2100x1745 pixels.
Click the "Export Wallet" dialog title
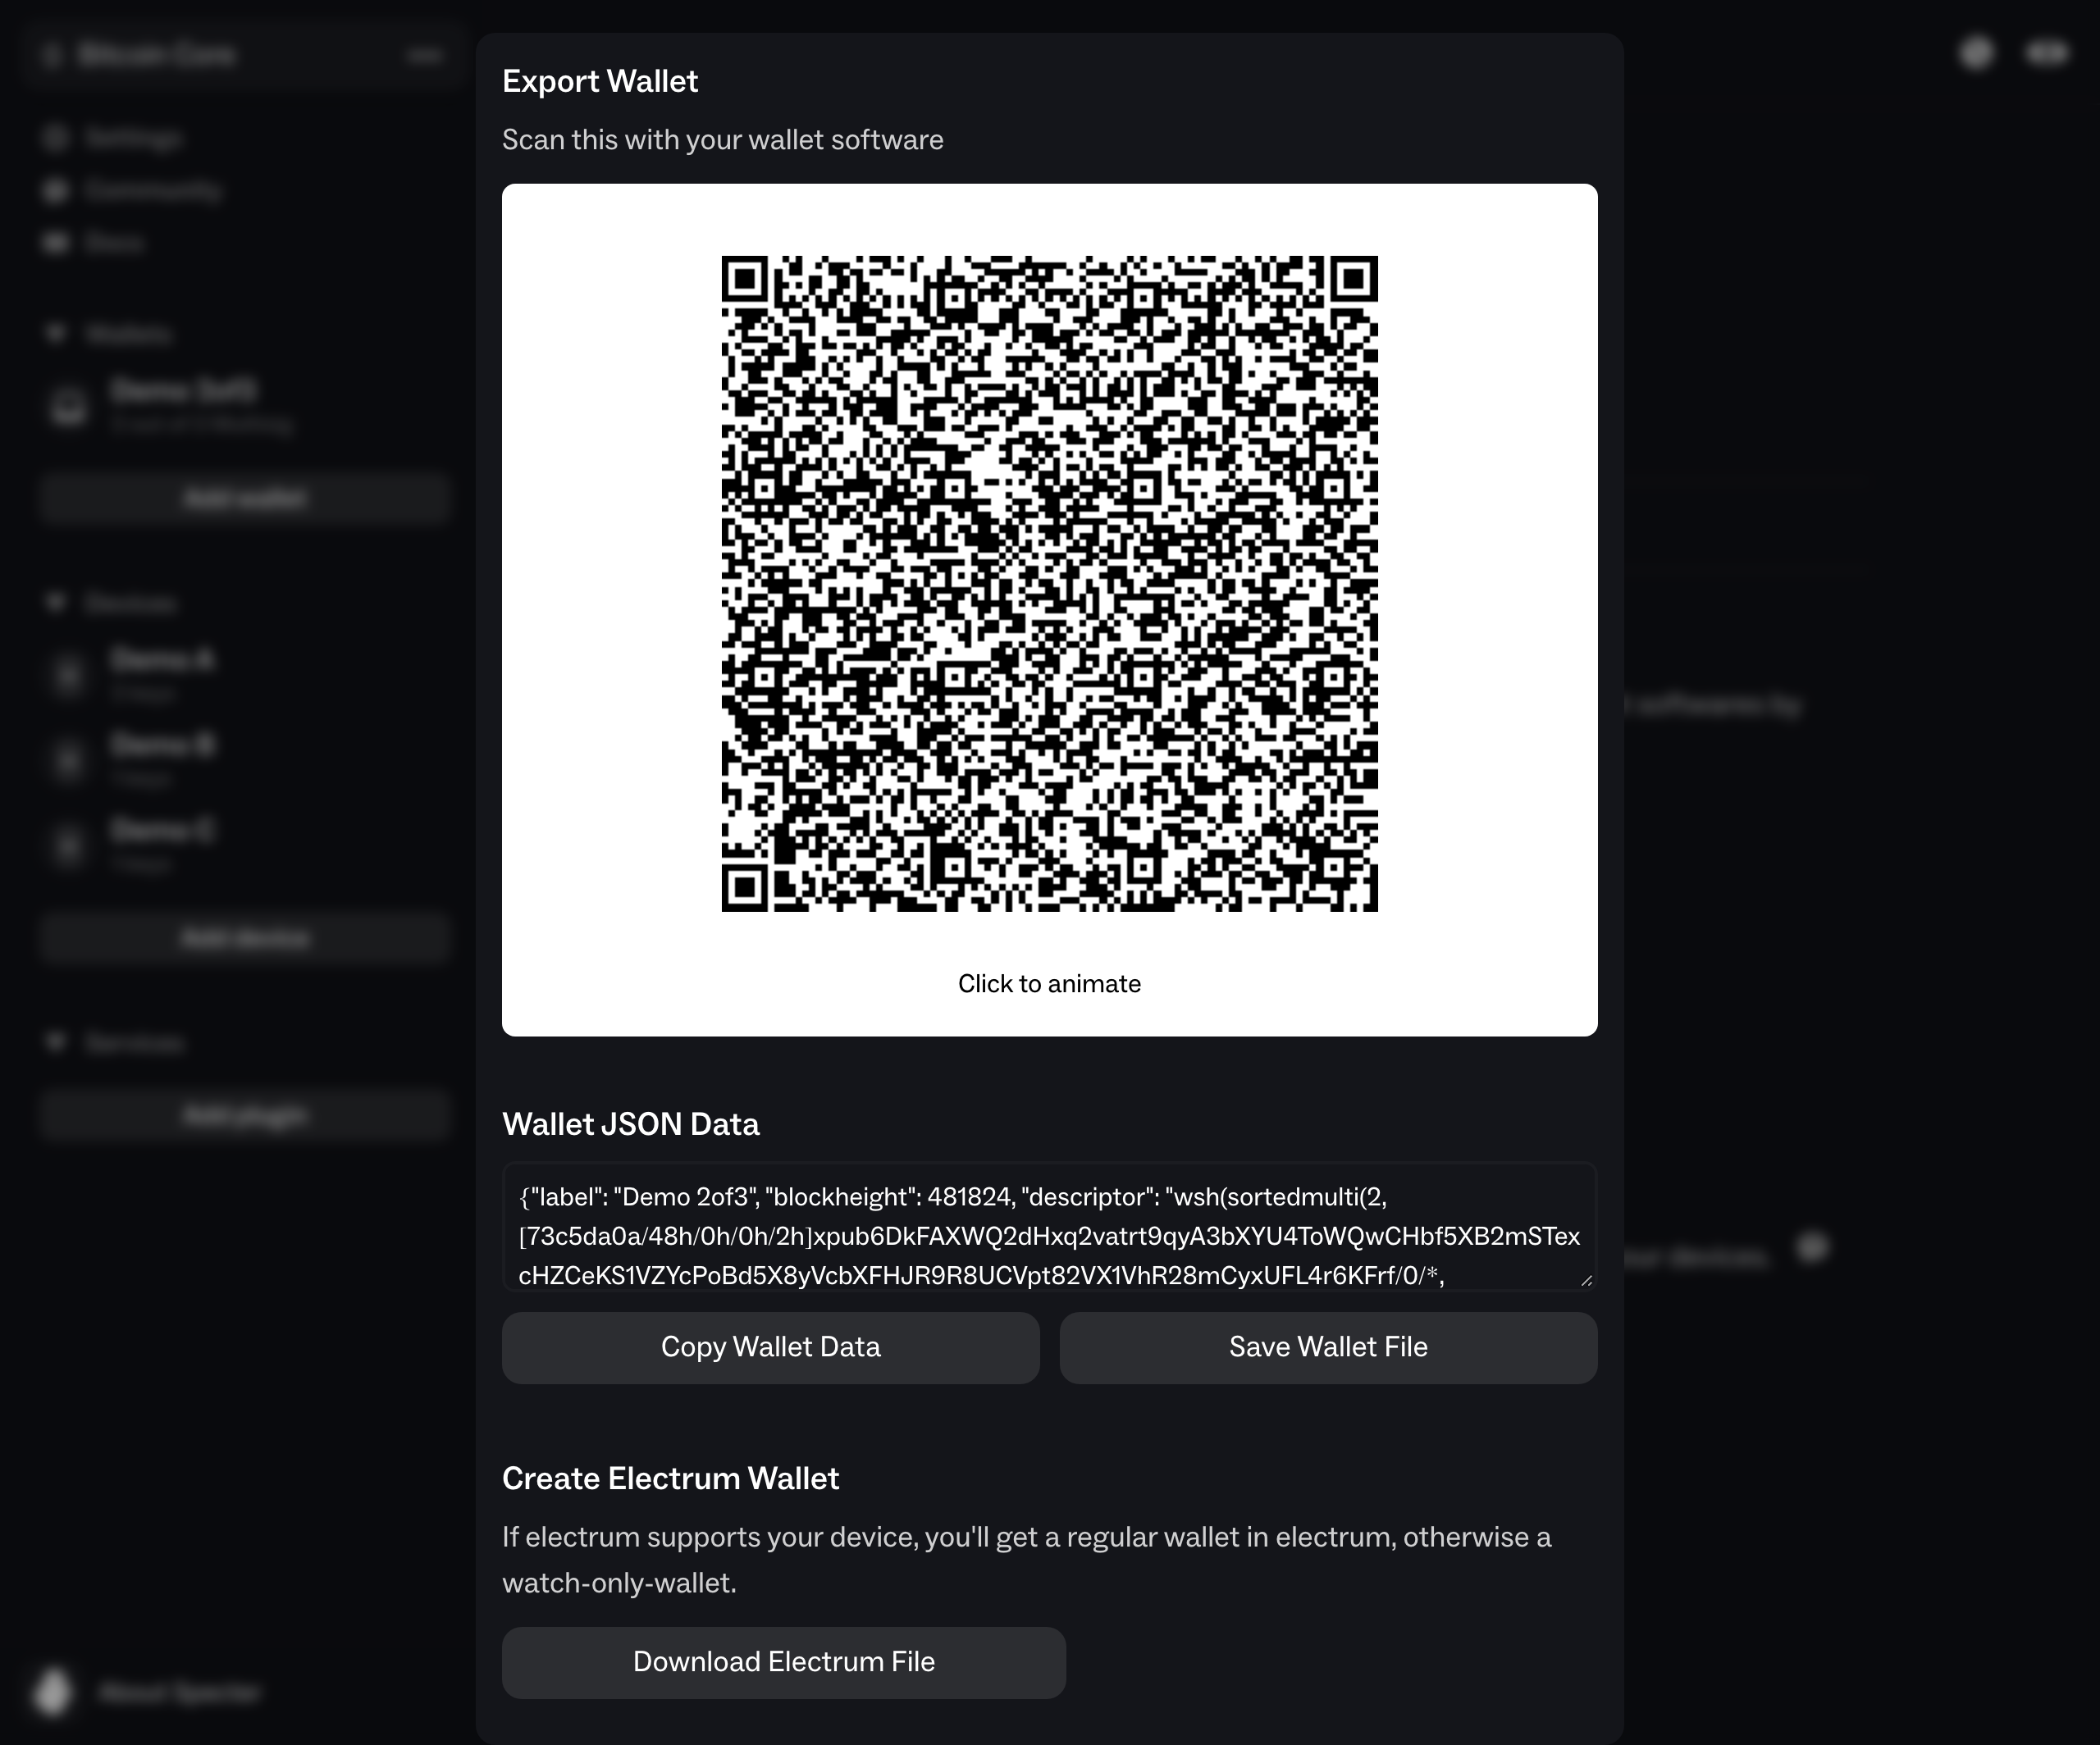click(x=600, y=81)
